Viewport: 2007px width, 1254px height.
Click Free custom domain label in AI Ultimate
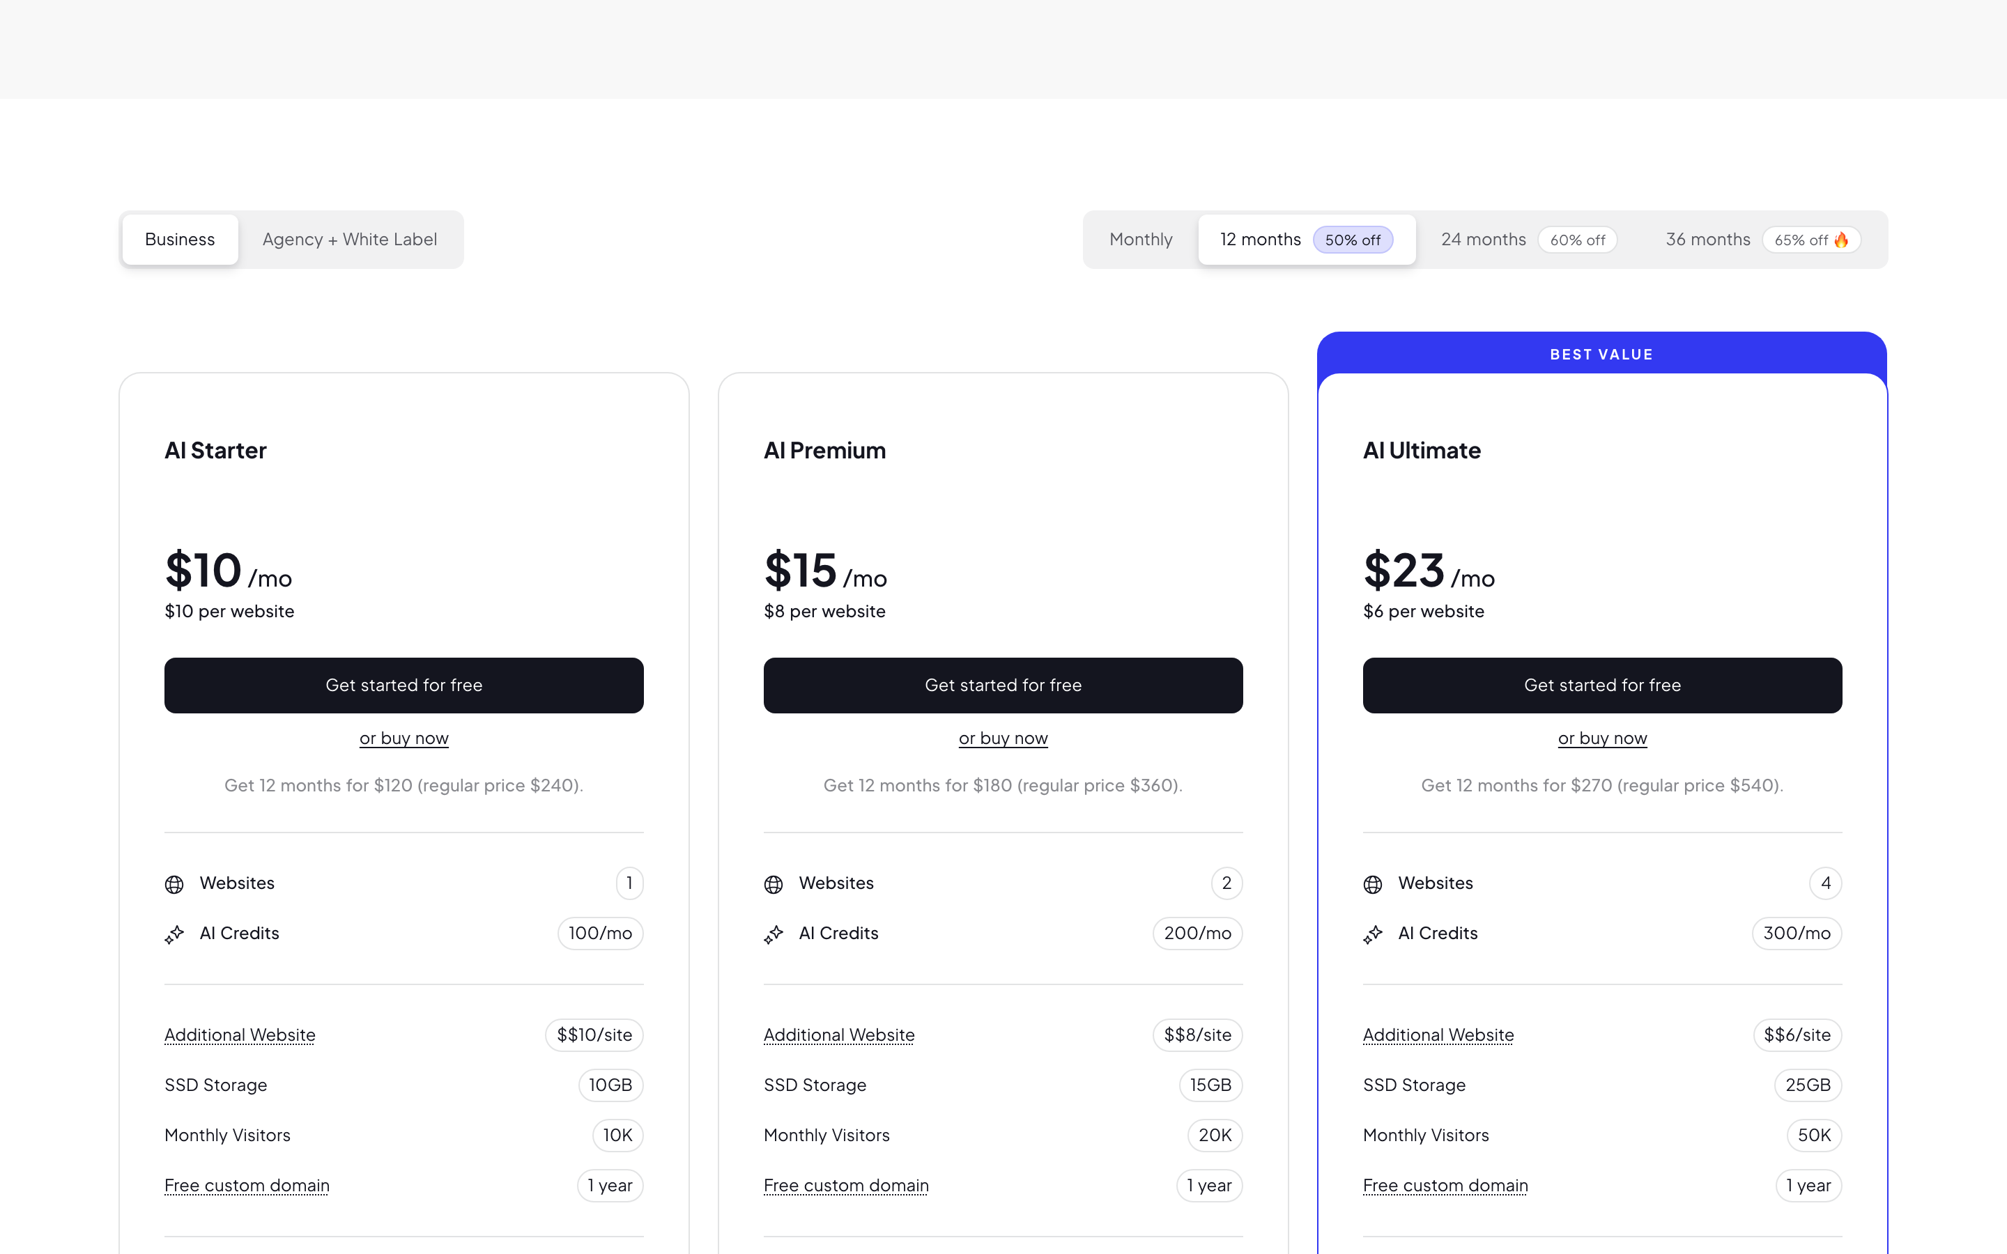(x=1445, y=1186)
